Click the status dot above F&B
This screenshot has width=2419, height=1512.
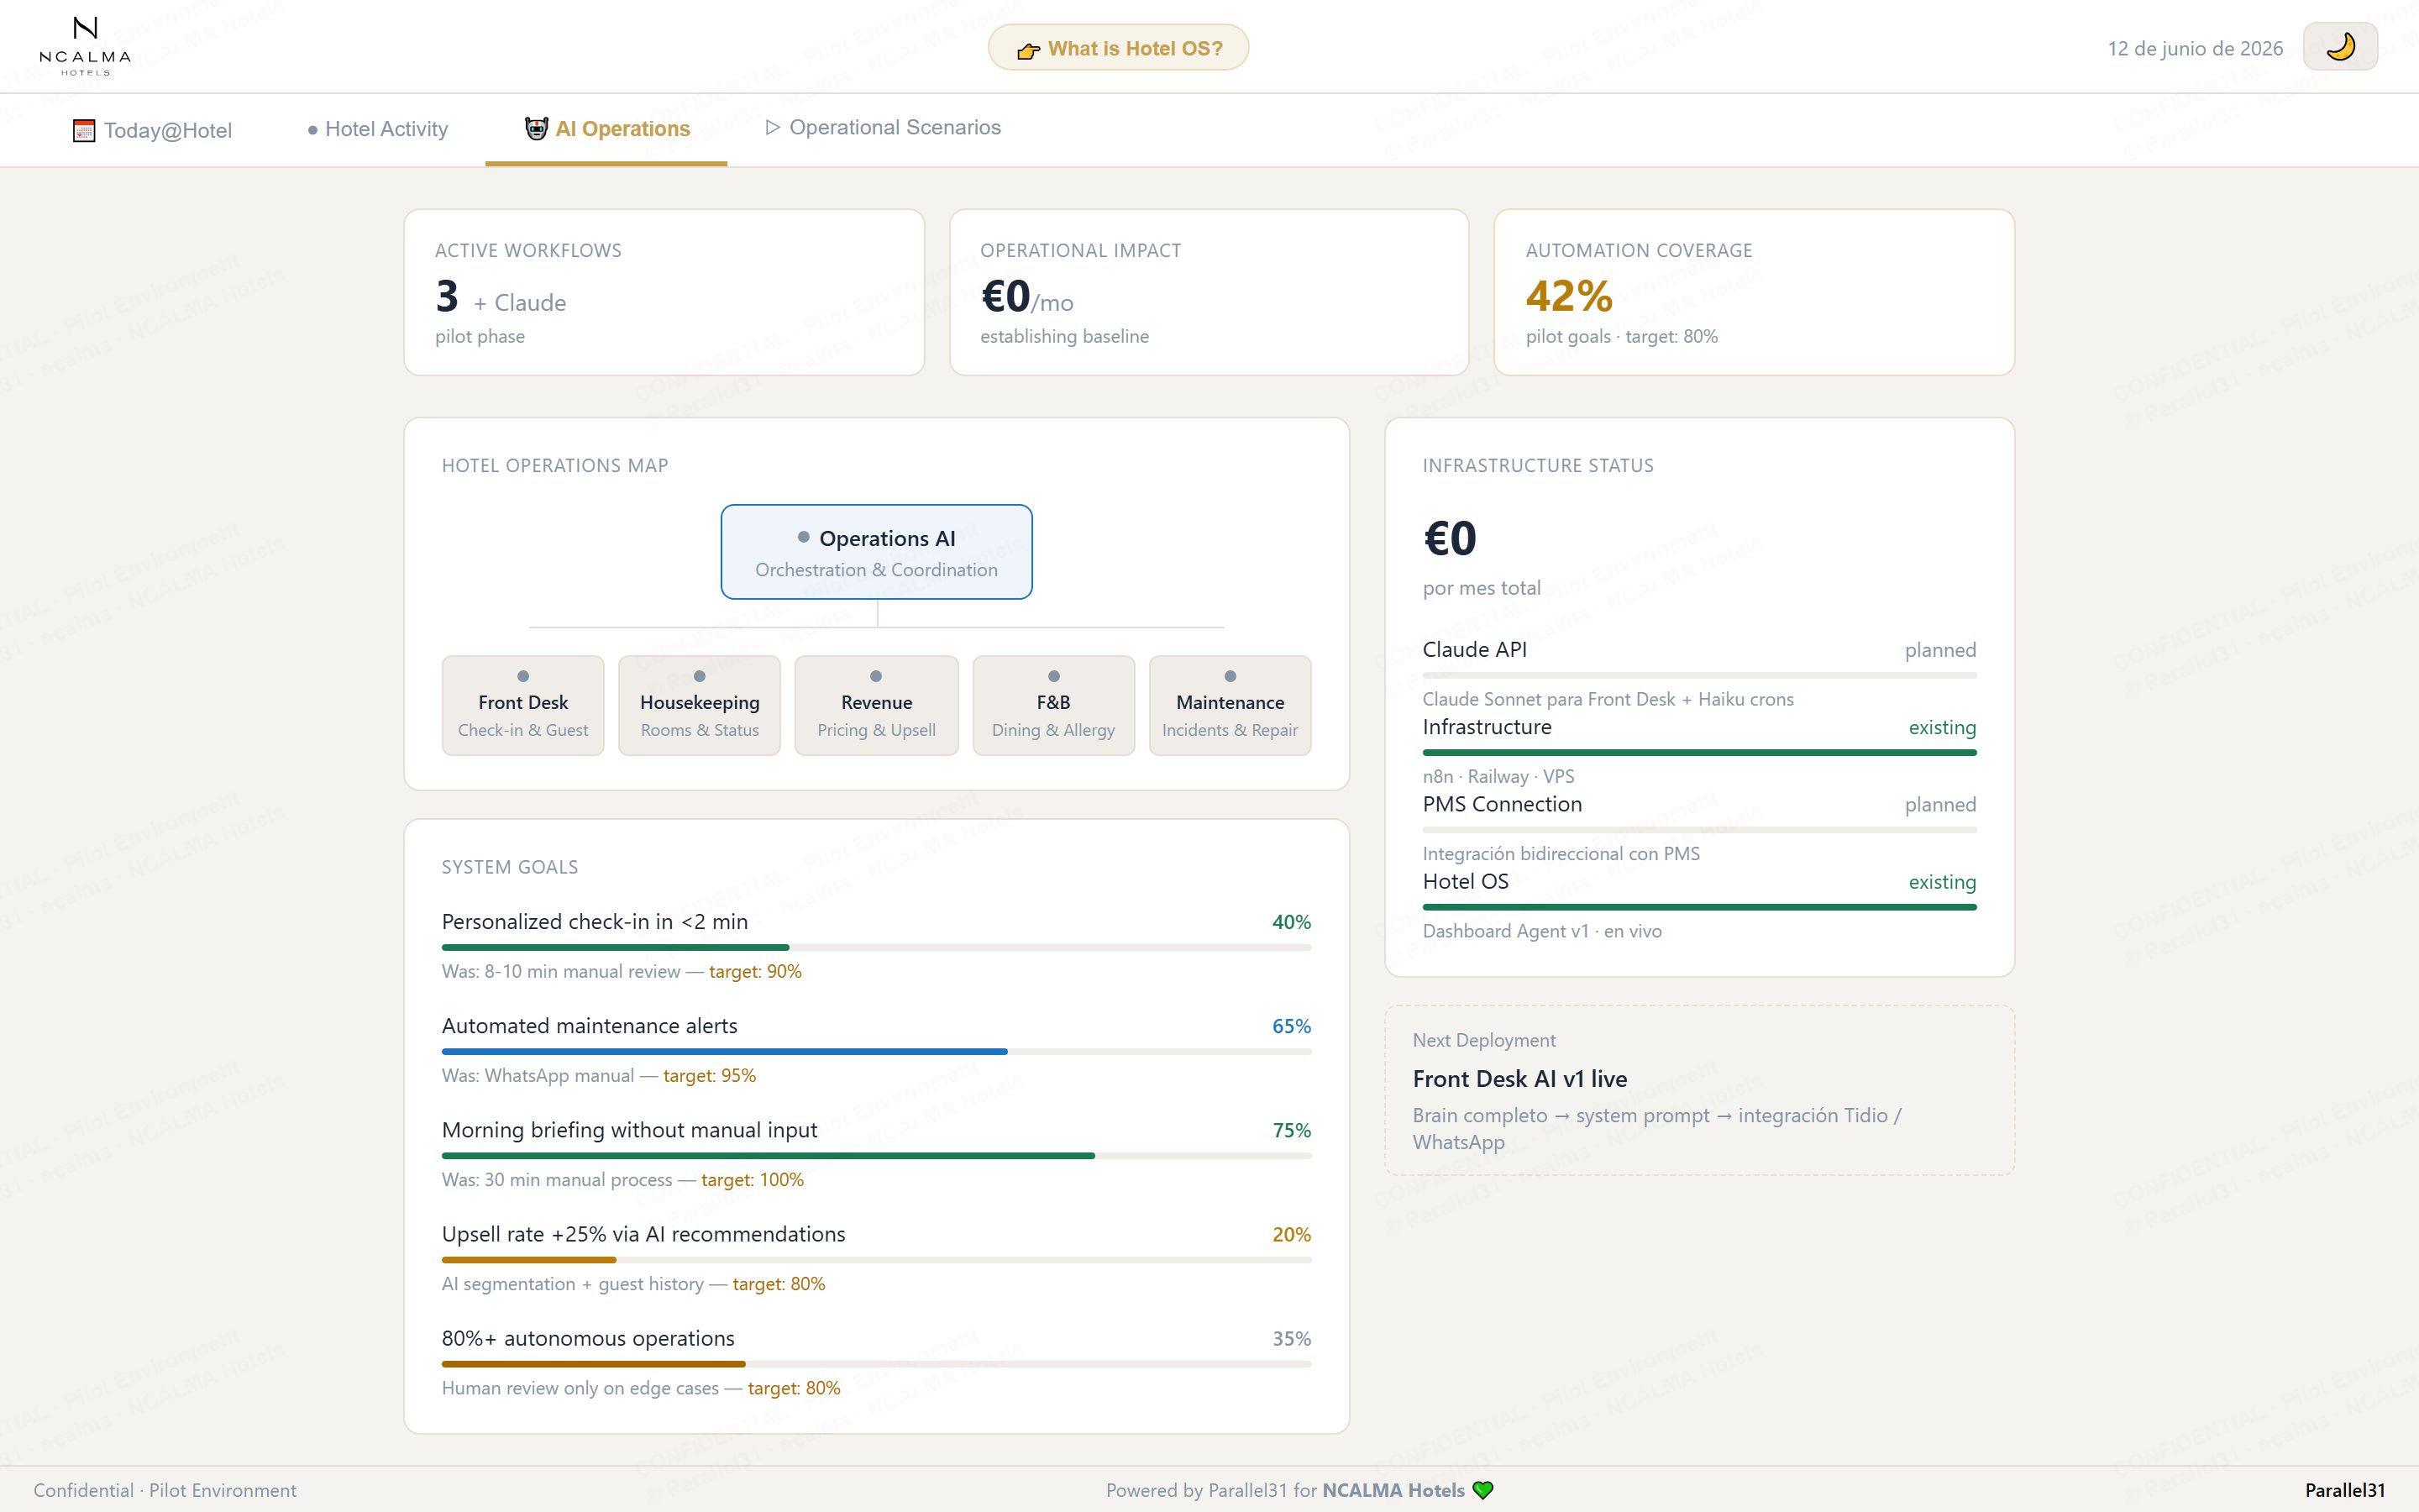pos(1053,676)
